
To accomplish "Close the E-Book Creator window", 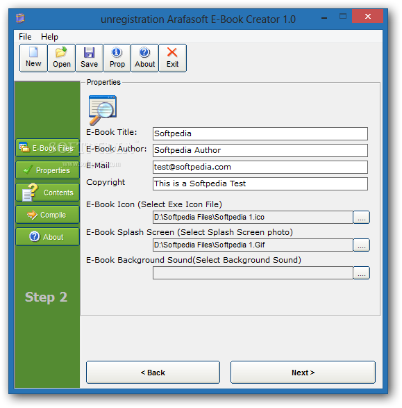I will (367, 17).
